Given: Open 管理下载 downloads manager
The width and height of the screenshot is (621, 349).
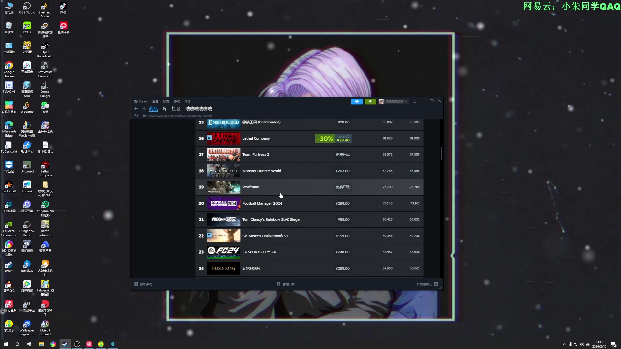Looking at the screenshot, I should 286,284.
